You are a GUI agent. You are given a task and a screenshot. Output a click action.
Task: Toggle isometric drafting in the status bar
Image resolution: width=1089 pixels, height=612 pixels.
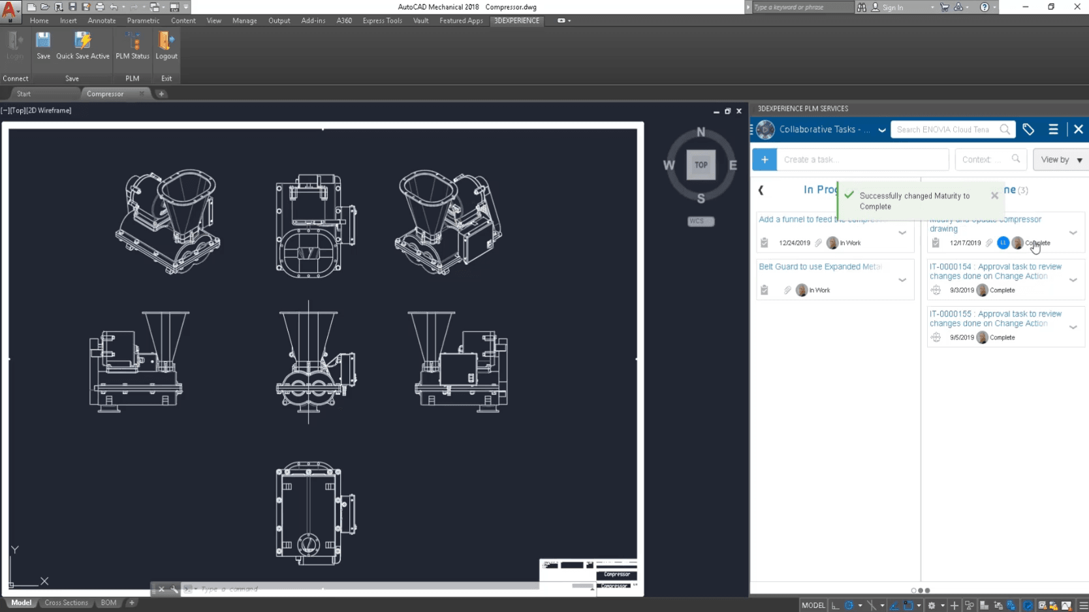[x=872, y=605]
